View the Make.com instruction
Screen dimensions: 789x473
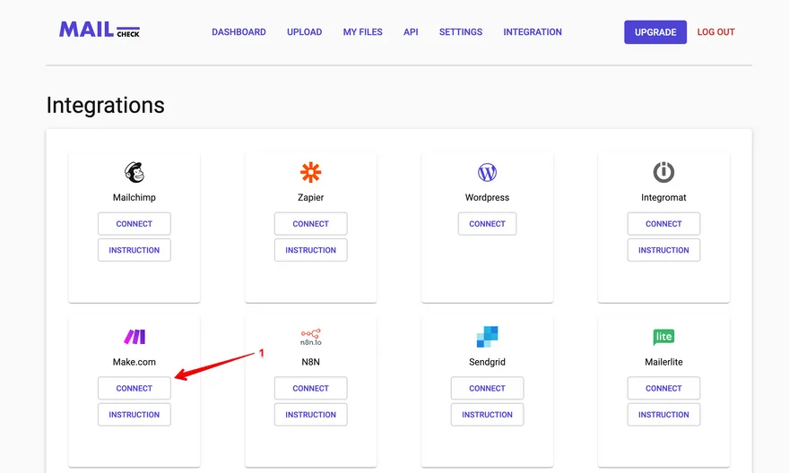coord(134,415)
